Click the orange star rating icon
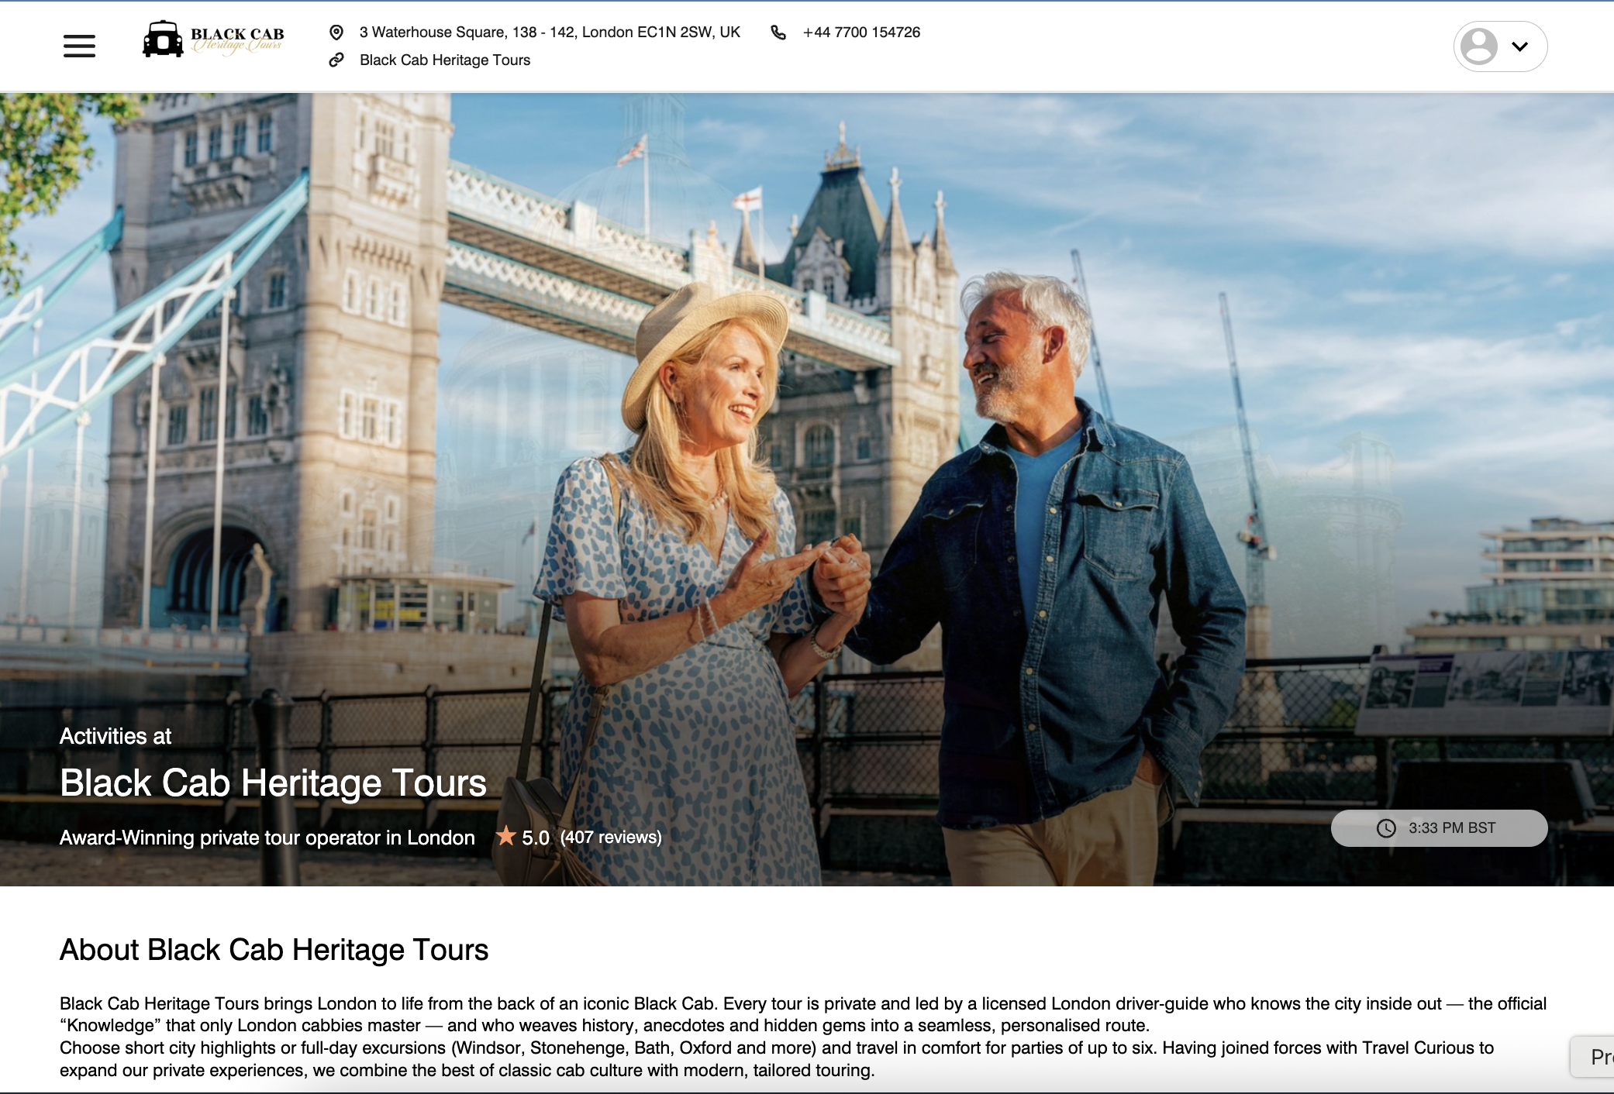The width and height of the screenshot is (1614, 1094). [506, 836]
